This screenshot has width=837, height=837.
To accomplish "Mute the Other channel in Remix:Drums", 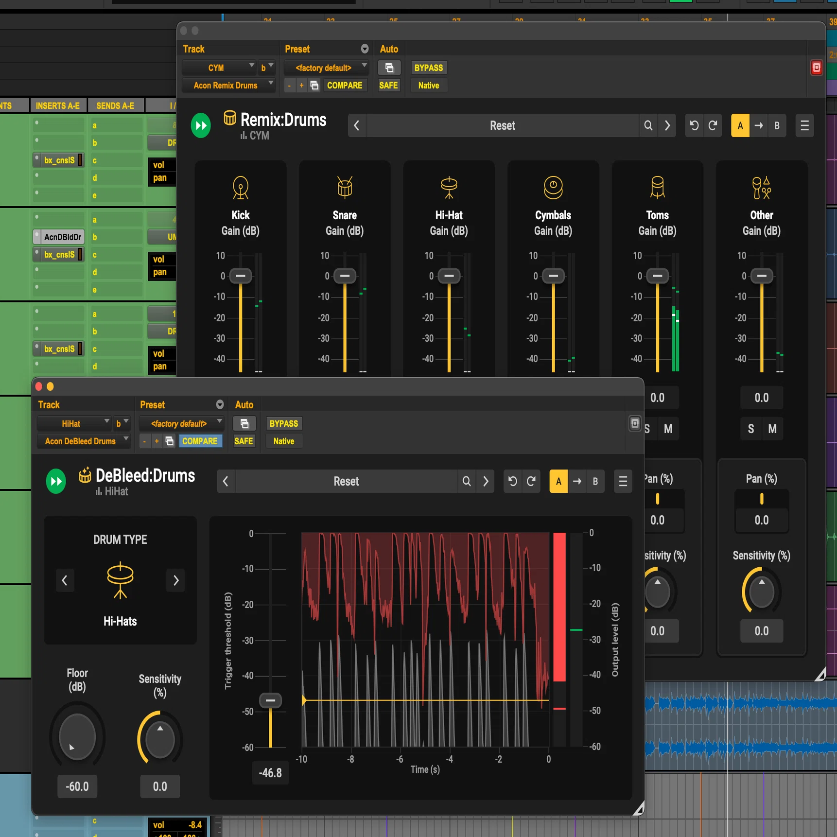I will pos(772,429).
